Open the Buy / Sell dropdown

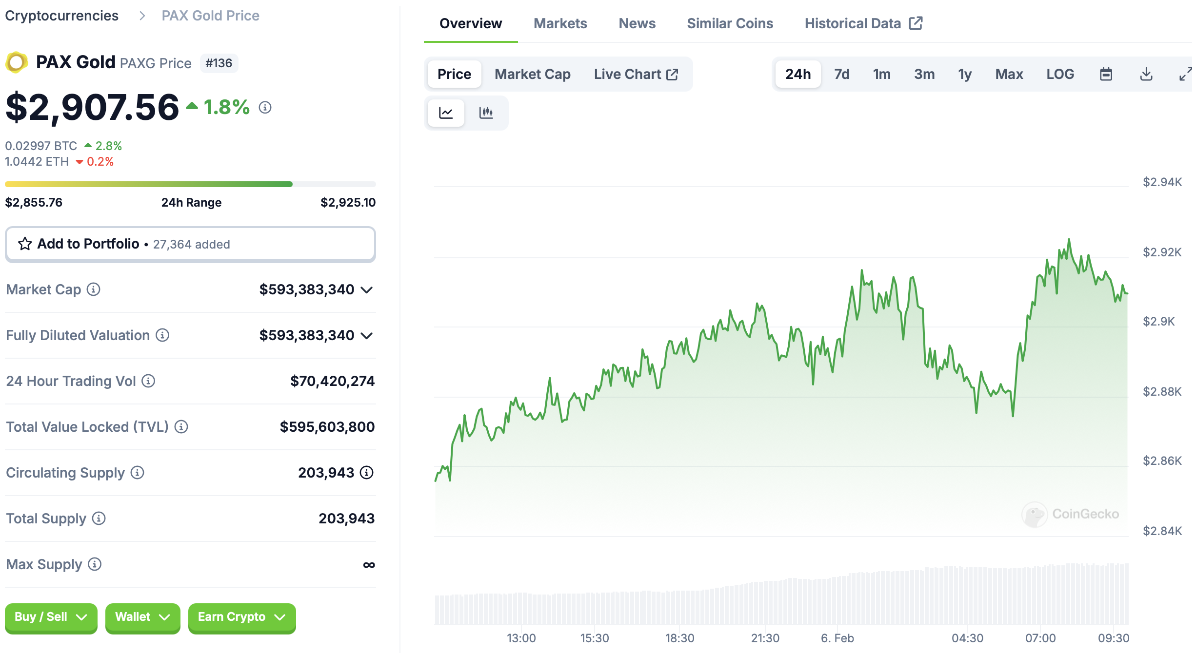[51, 617]
